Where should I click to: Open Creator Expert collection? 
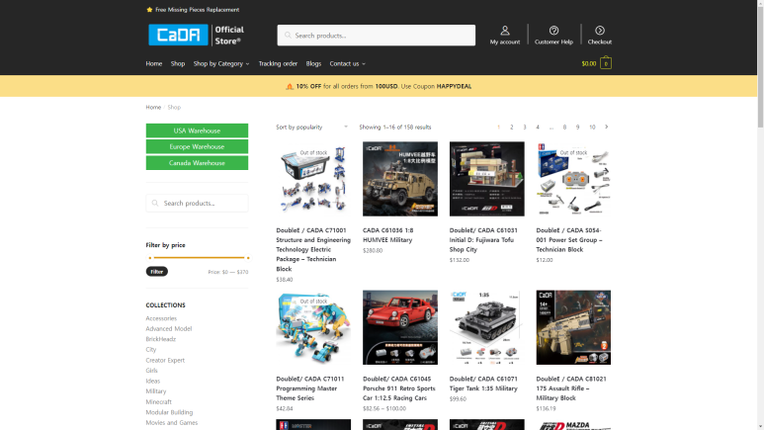pyautogui.click(x=165, y=360)
